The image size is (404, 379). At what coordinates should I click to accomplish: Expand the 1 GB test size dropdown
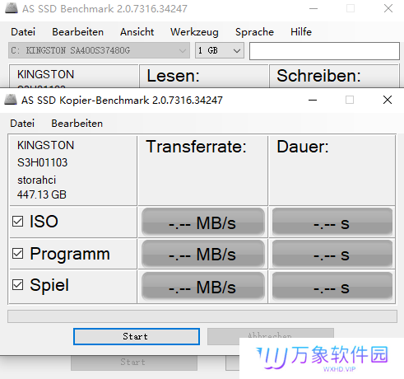pyautogui.click(x=220, y=50)
